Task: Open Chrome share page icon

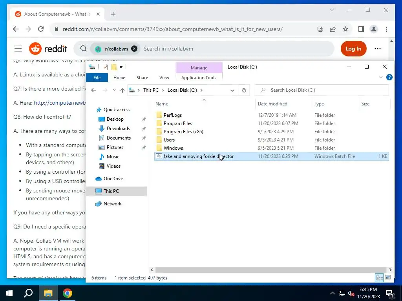Action: [x=333, y=29]
